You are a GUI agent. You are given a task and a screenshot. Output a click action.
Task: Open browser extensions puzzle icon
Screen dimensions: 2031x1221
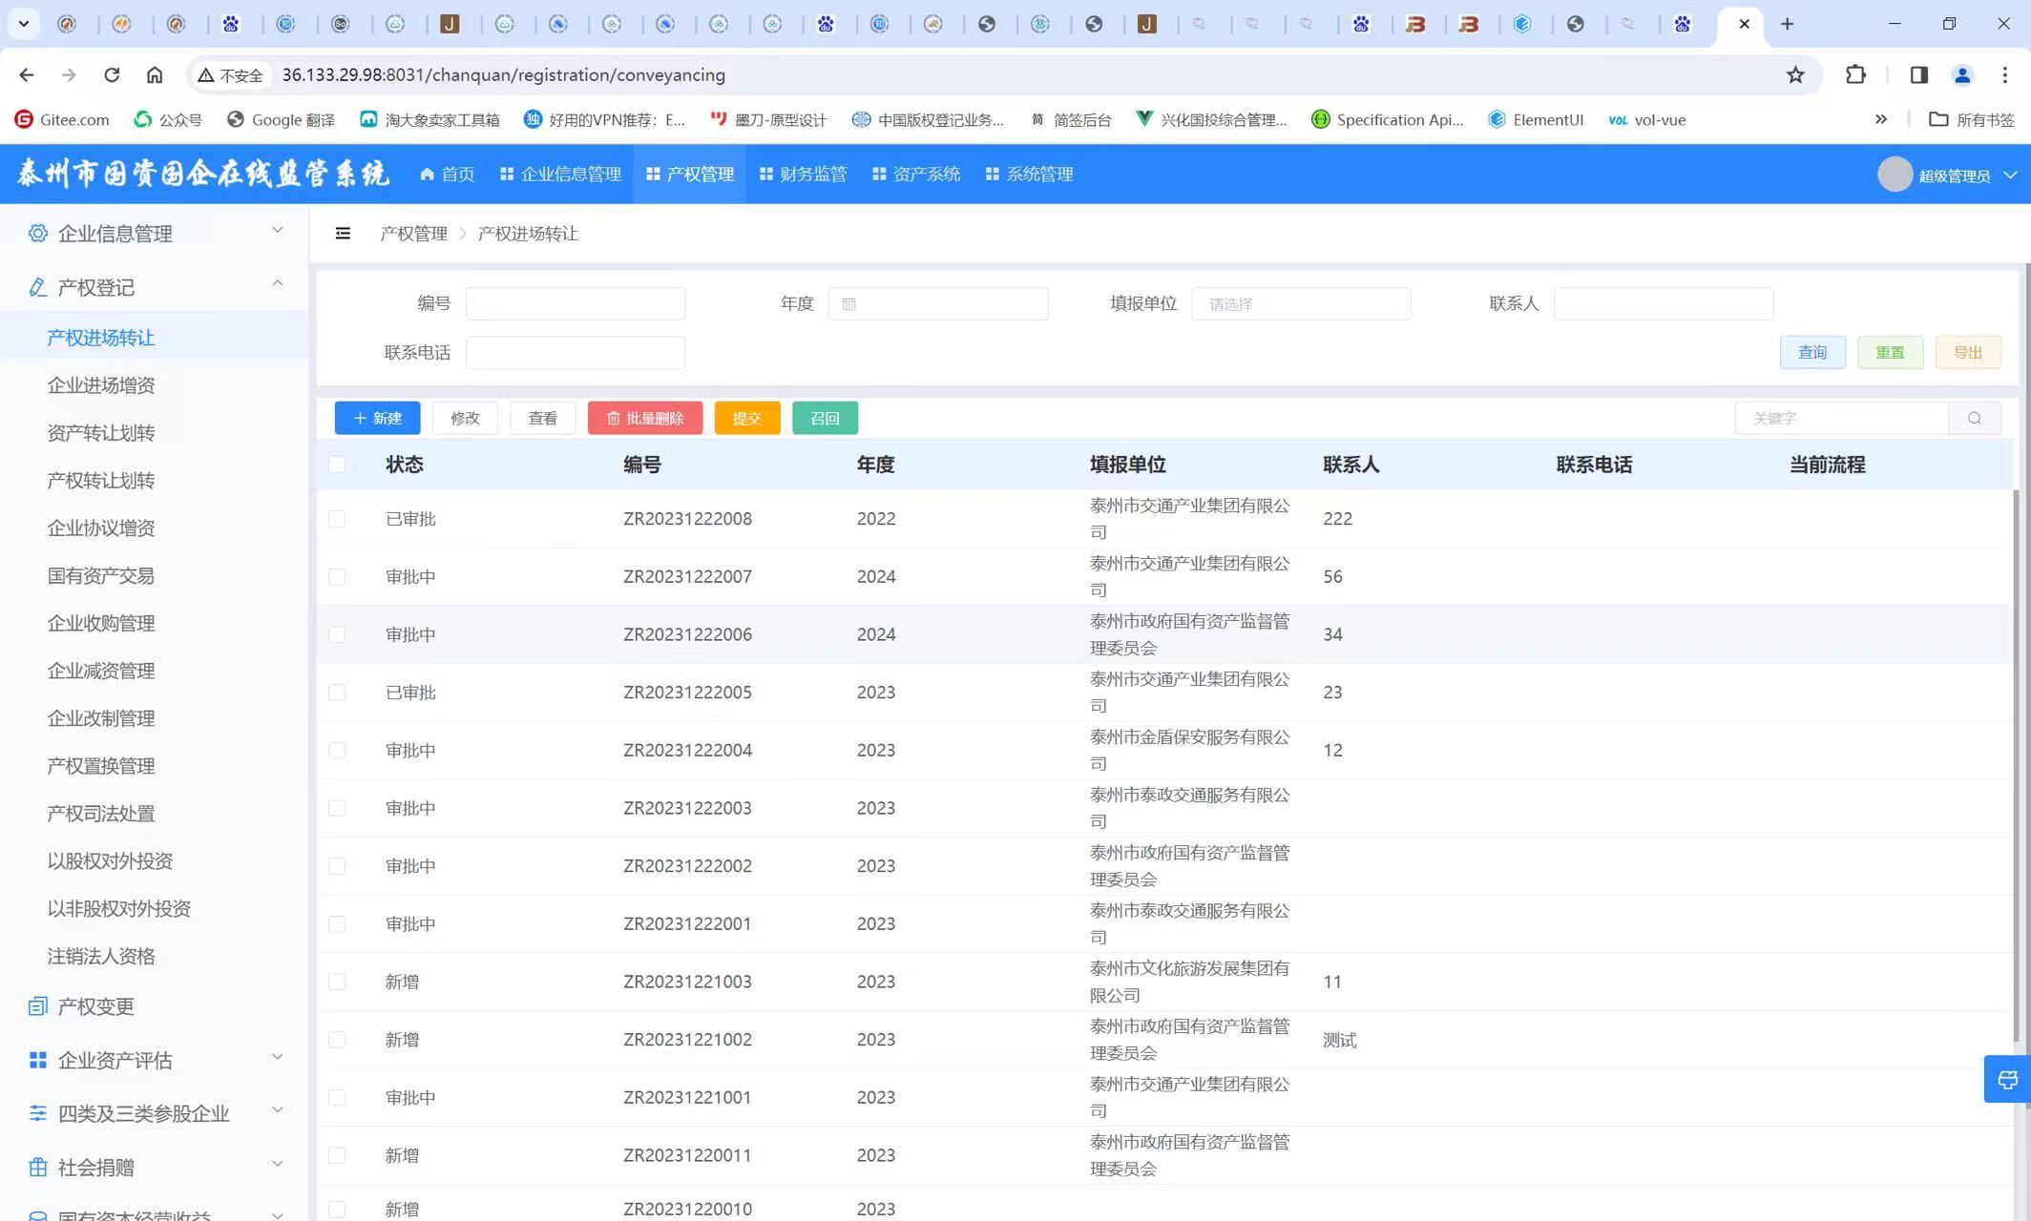[x=1855, y=74]
